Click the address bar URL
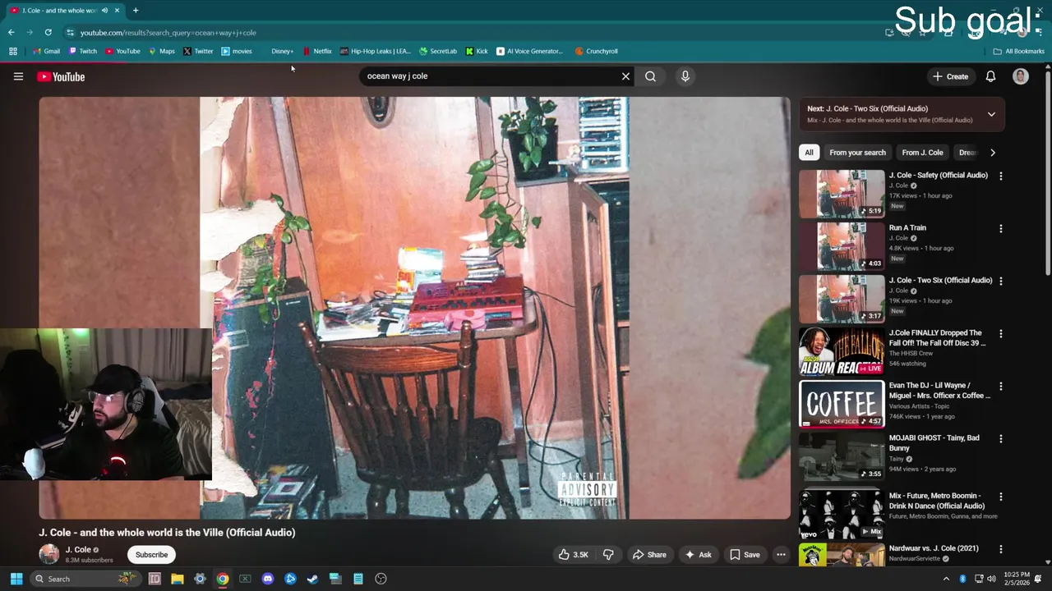1052x591 pixels. [168, 33]
